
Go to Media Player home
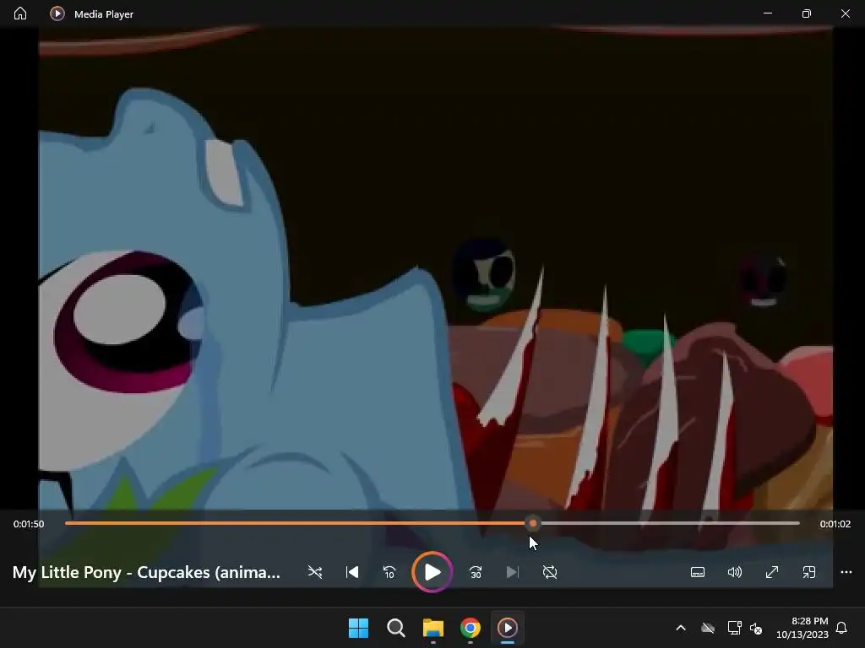click(x=20, y=13)
